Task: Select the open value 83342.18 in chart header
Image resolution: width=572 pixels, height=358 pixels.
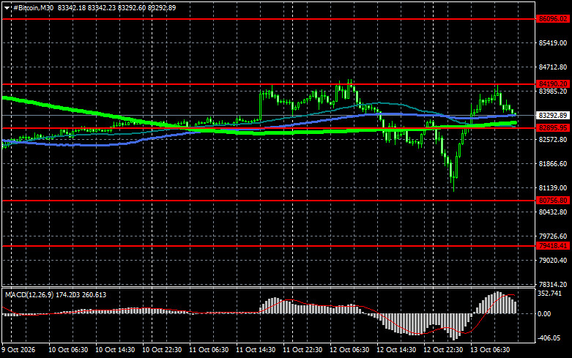Action: (72, 7)
